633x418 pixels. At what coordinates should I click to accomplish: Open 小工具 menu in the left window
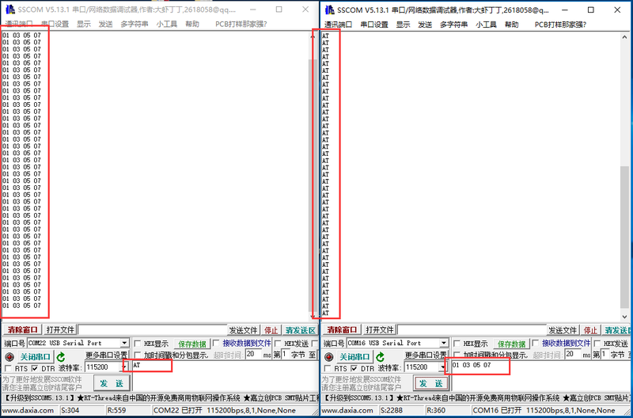pos(167,25)
